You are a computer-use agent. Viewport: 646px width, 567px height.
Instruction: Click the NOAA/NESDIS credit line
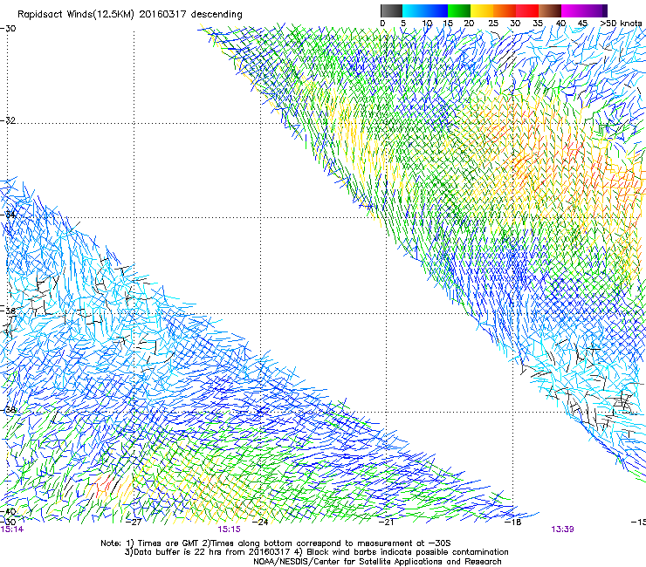click(x=377, y=562)
